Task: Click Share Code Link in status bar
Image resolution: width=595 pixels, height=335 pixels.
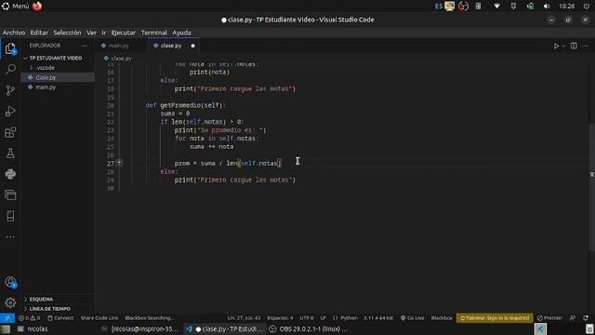Action: 99,318
